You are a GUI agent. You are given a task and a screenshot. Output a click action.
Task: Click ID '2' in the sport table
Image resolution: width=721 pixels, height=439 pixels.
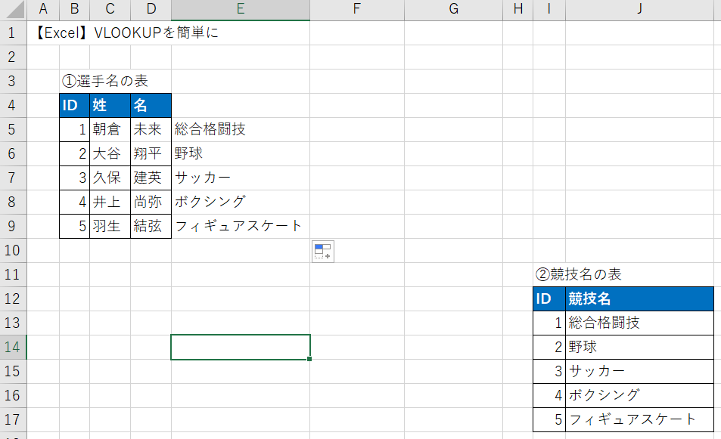point(549,347)
